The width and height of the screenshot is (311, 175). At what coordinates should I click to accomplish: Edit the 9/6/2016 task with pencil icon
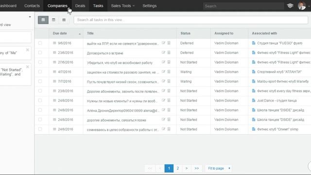coord(163,43)
